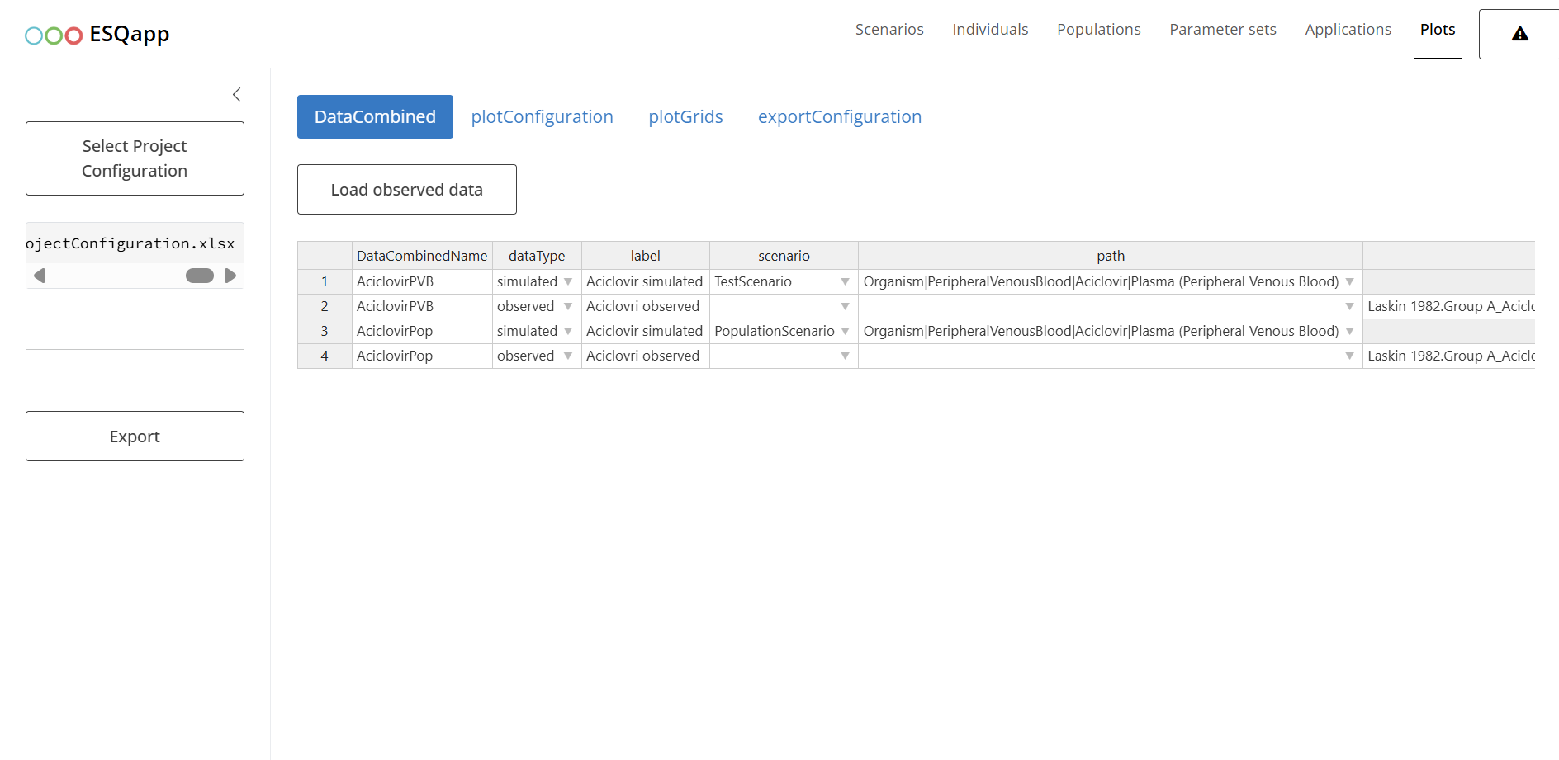The width and height of the screenshot is (1559, 760).
Task: Open empty scenario dropdown in row 2
Action: click(x=845, y=307)
